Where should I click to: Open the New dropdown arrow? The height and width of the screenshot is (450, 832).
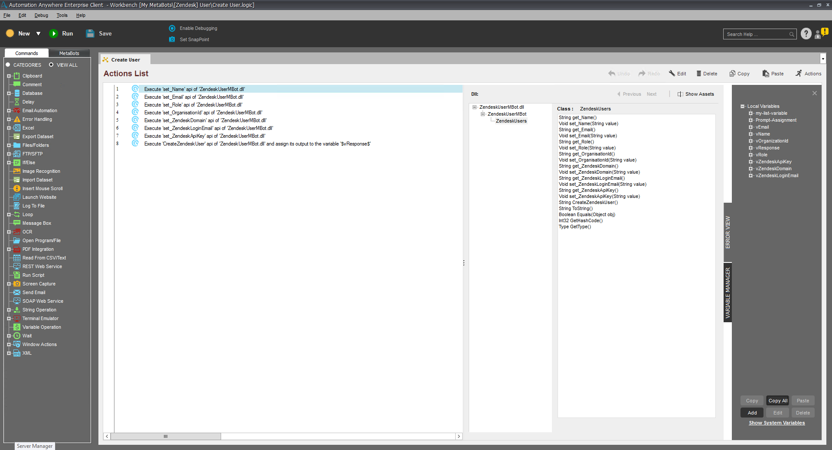pyautogui.click(x=38, y=34)
